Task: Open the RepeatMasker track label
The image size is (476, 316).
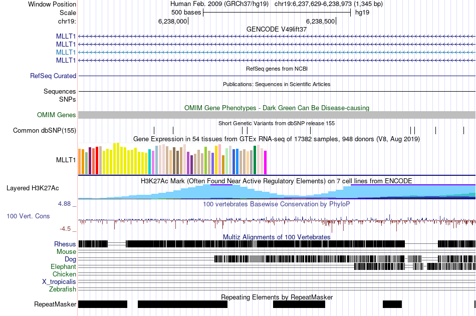Action: [x=55, y=304]
